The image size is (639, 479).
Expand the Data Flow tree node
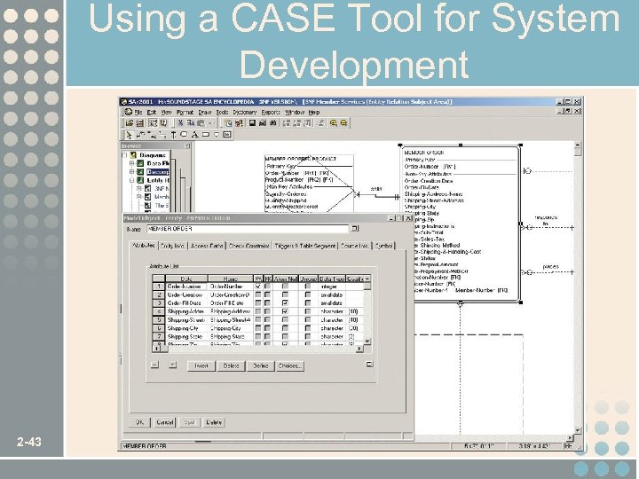tap(131, 163)
